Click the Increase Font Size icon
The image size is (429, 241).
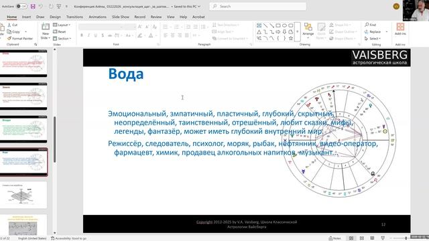(140, 27)
